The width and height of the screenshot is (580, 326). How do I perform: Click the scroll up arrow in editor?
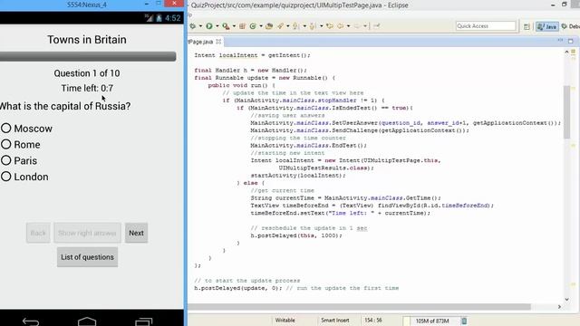tap(566, 53)
